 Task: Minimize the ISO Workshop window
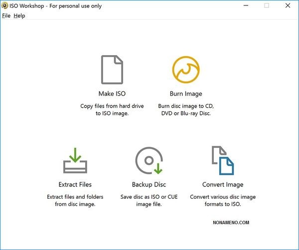click(246, 5)
